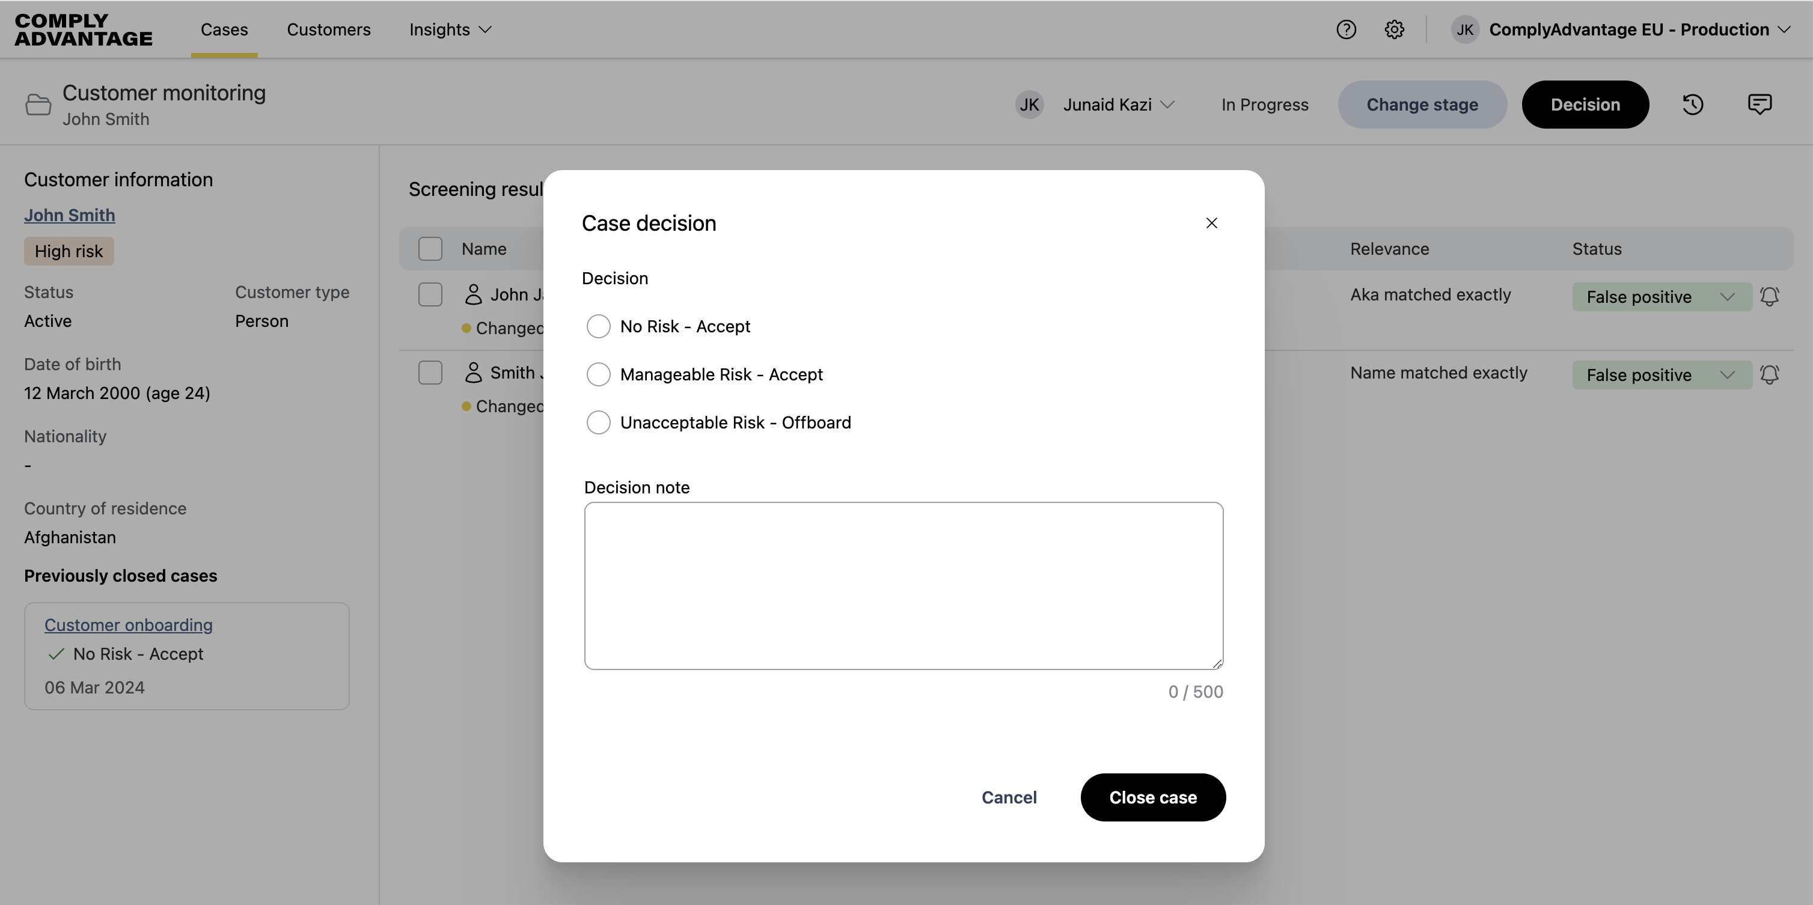Click into the Decision note text area
Viewport: 1813px width, 905px height.
click(903, 585)
